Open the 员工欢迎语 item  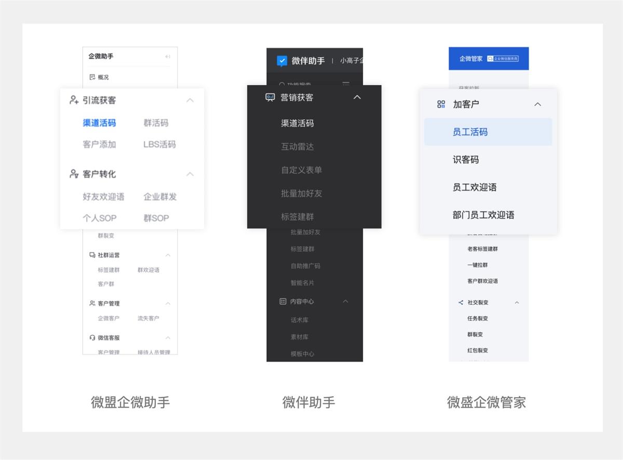[475, 187]
